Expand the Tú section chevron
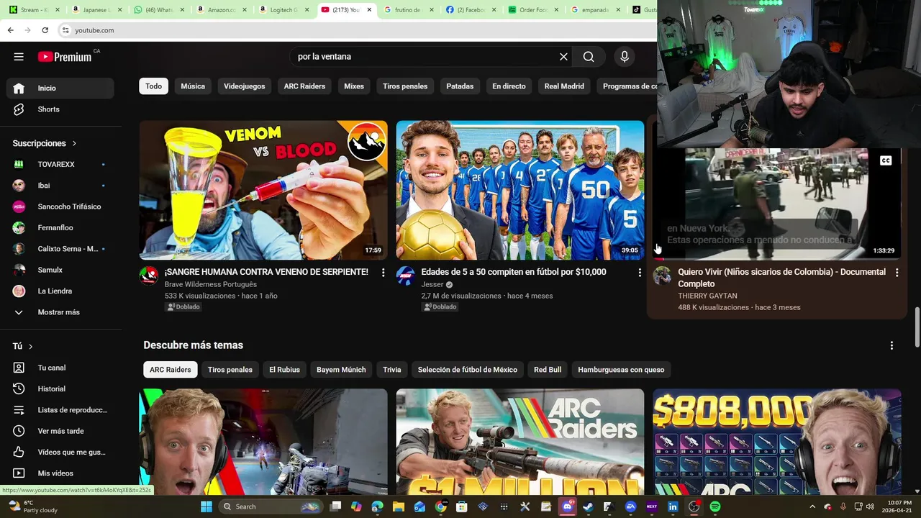Viewport: 921px width, 518px height. (30, 347)
